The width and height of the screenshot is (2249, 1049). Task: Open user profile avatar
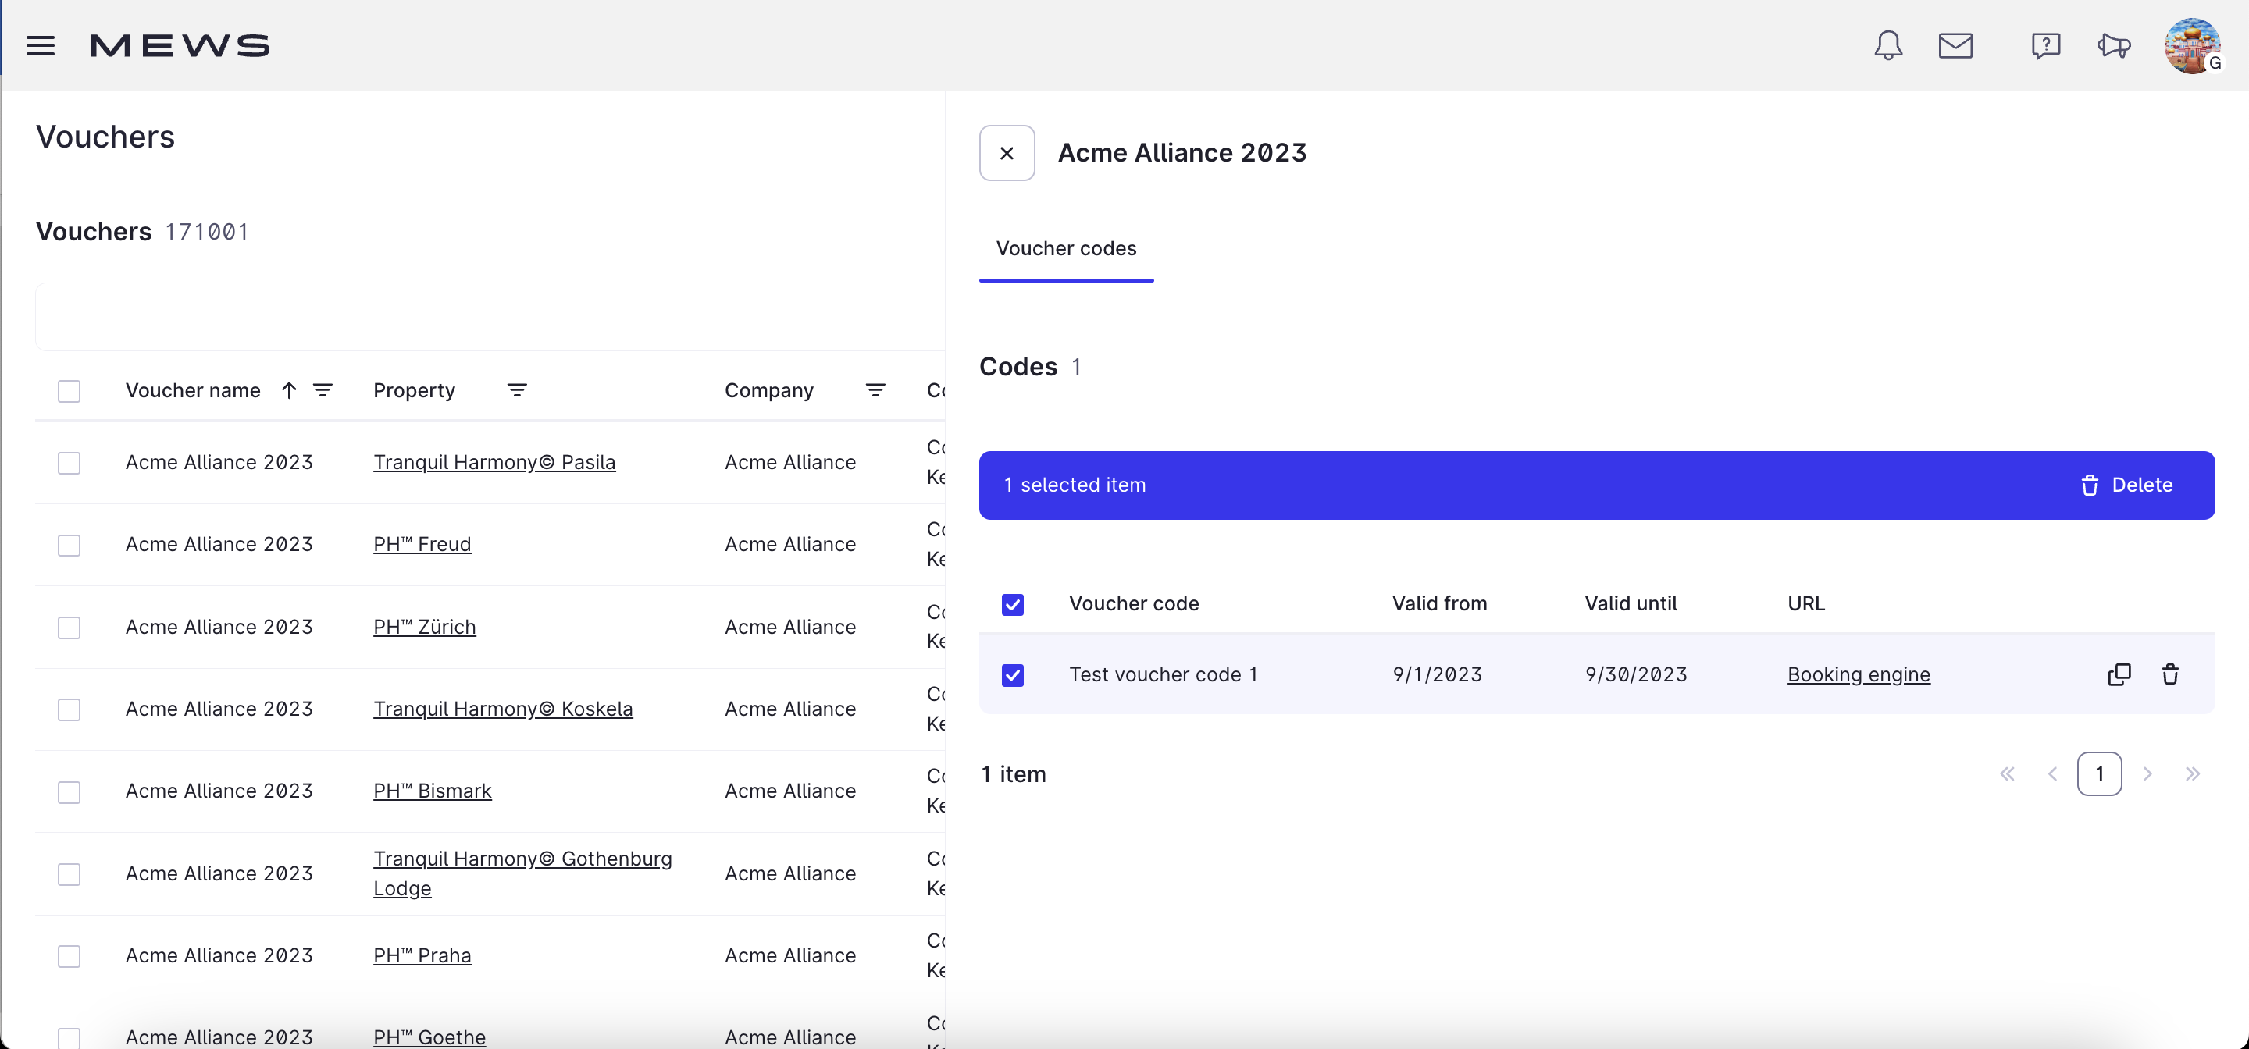coord(2191,45)
